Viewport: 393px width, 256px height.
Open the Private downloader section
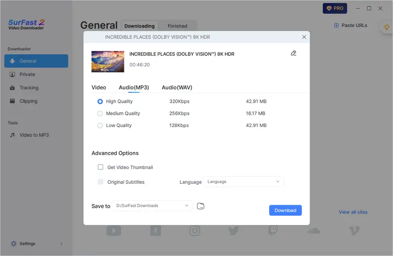pos(27,74)
